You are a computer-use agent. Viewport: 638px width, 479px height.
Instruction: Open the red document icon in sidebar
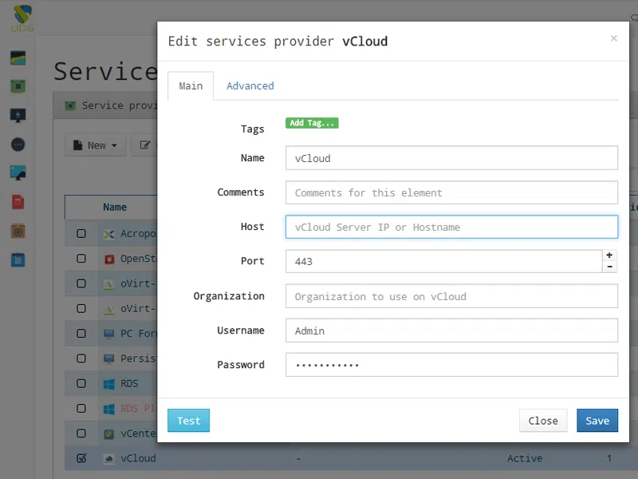[x=18, y=202]
